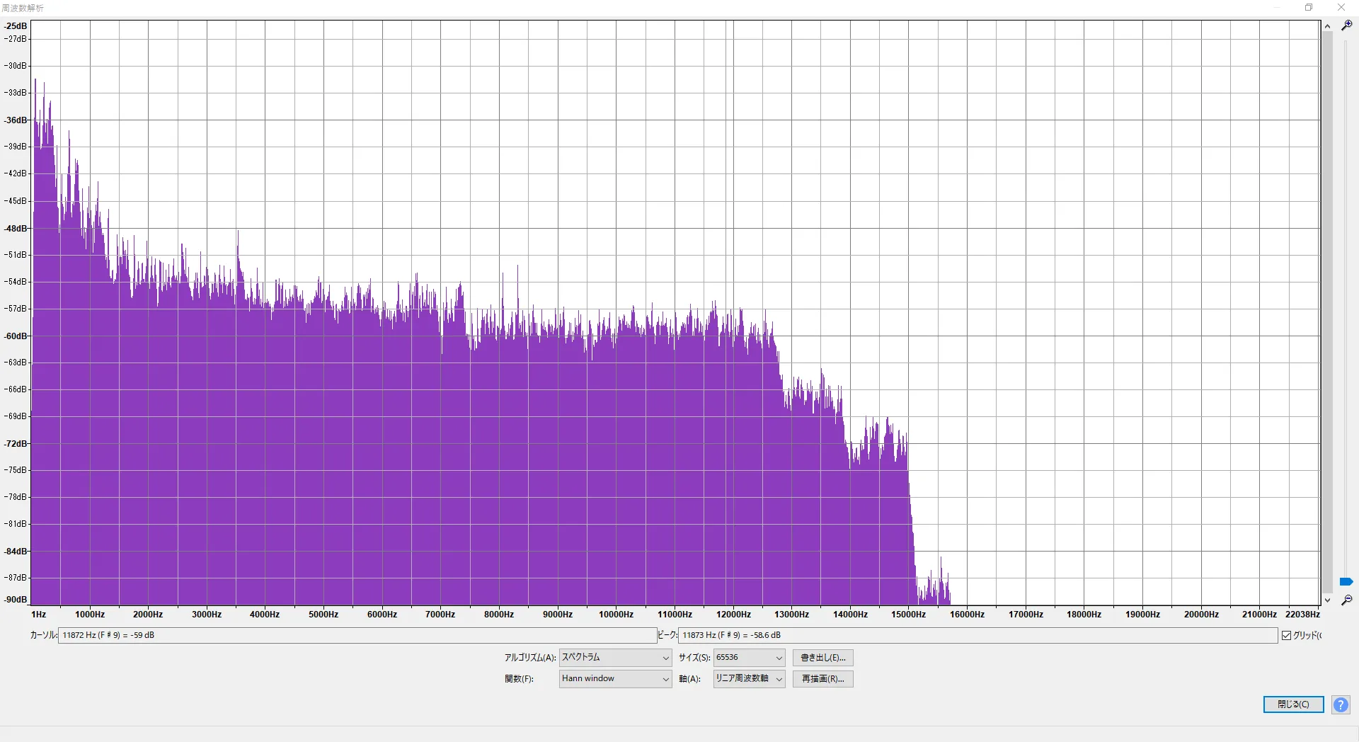This screenshot has width=1359, height=742.
Task: Click the peak readout field
Action: pyautogui.click(x=977, y=635)
